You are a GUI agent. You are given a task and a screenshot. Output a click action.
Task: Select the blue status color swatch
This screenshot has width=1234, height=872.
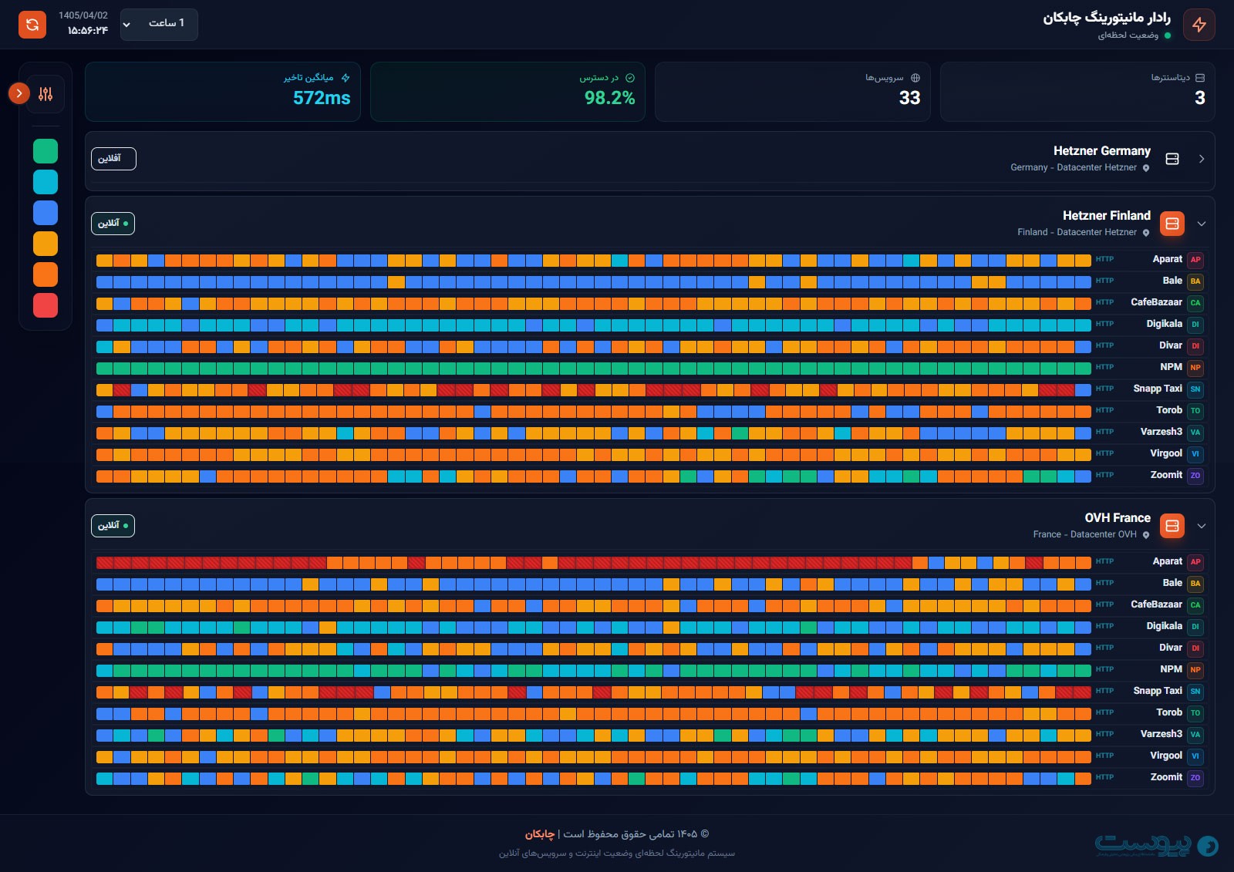coord(46,213)
